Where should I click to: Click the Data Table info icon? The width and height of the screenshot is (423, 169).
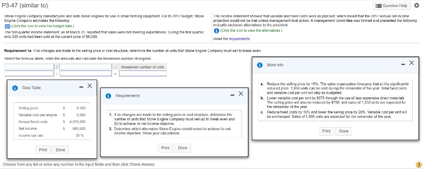coord(15,88)
